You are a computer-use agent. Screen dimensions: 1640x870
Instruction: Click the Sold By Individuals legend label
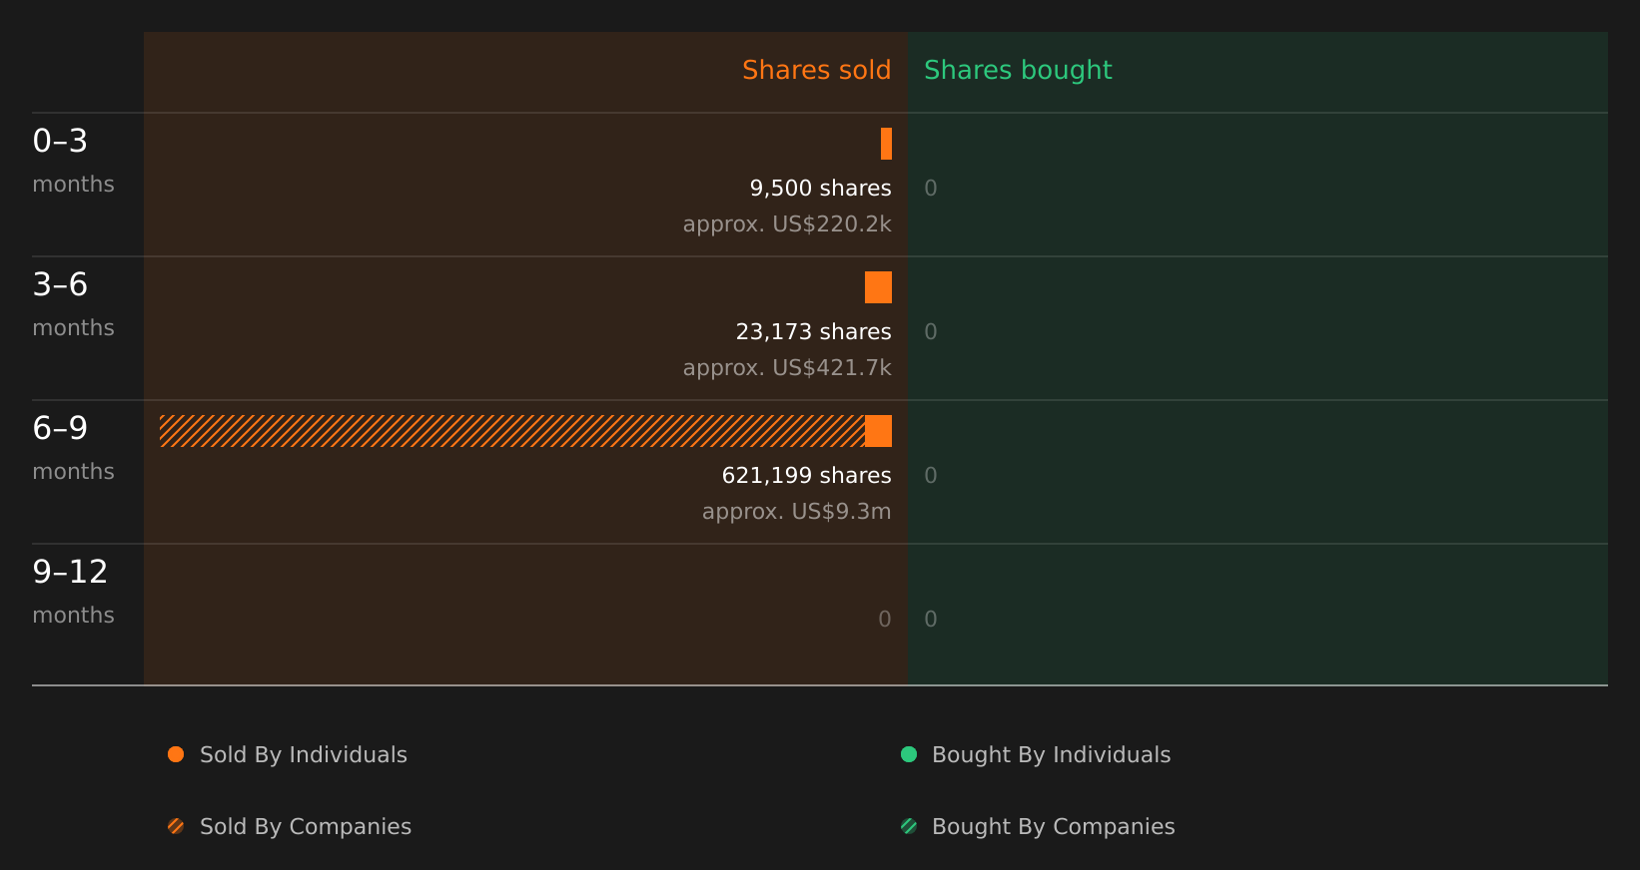304,754
